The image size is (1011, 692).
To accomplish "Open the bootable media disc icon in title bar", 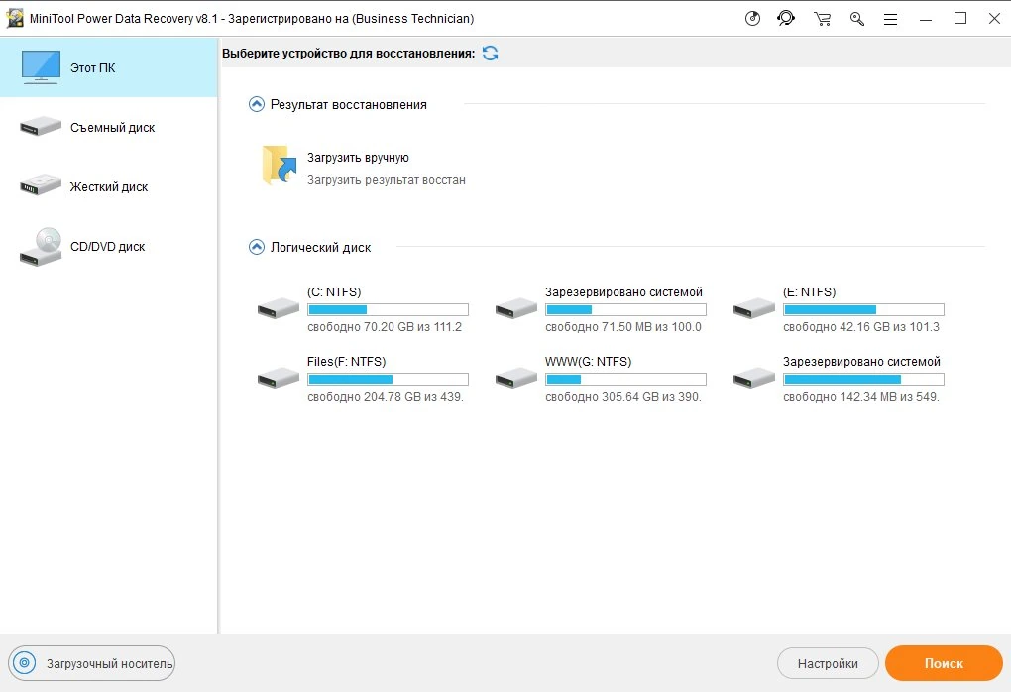I will point(752,19).
